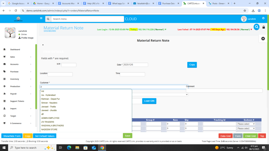Click the green Save button
This screenshot has height=151, width=269.
[x=127, y=136]
